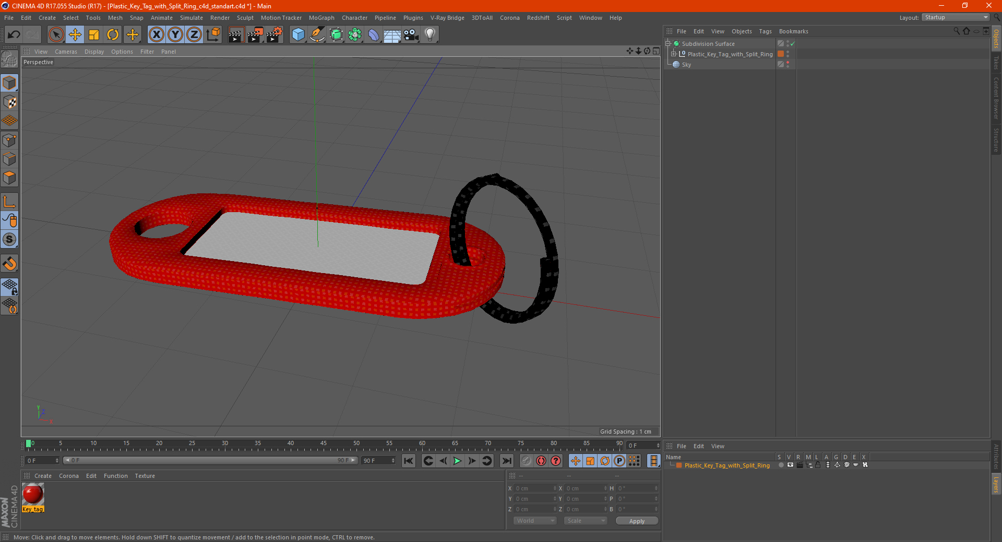Collapse the Subdivision Surface tree item
1002x542 pixels.
coord(667,44)
